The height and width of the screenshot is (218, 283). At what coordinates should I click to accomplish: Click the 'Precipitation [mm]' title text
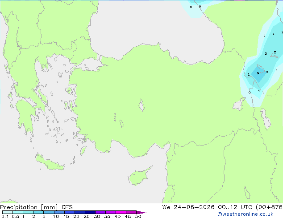point(29,207)
